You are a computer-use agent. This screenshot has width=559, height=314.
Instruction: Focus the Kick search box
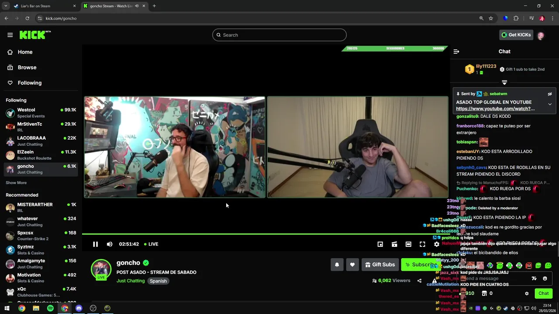(279, 35)
